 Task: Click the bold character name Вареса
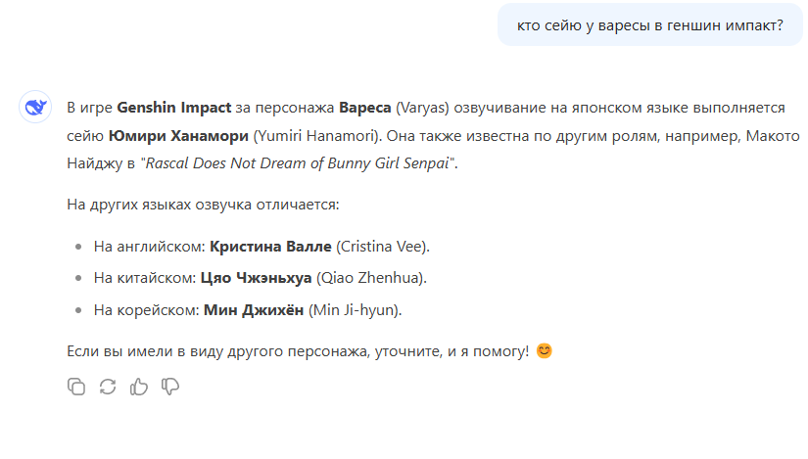[x=365, y=108]
